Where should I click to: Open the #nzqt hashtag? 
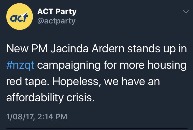point(20,65)
